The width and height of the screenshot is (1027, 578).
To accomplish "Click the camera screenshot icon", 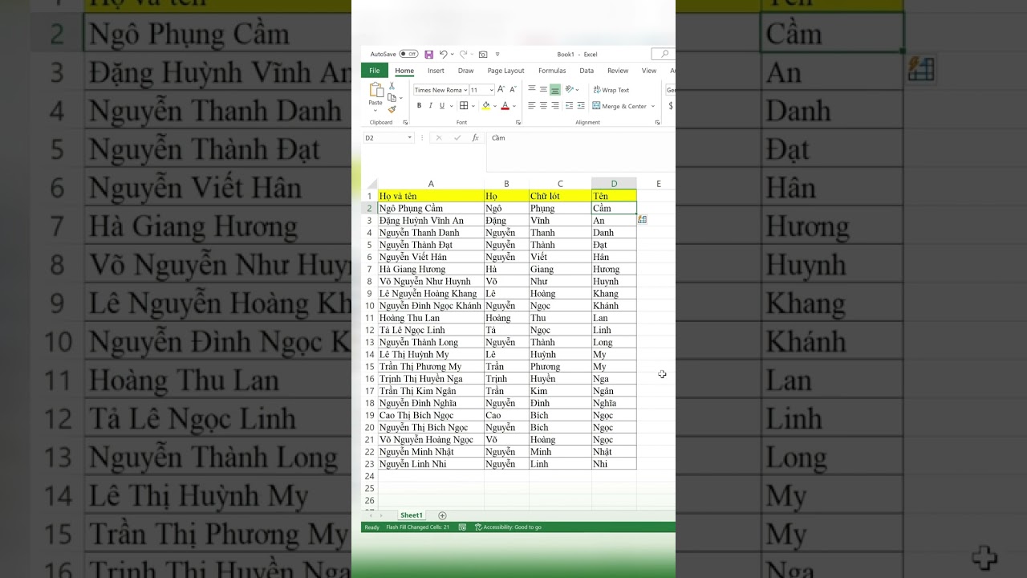I will [x=483, y=54].
